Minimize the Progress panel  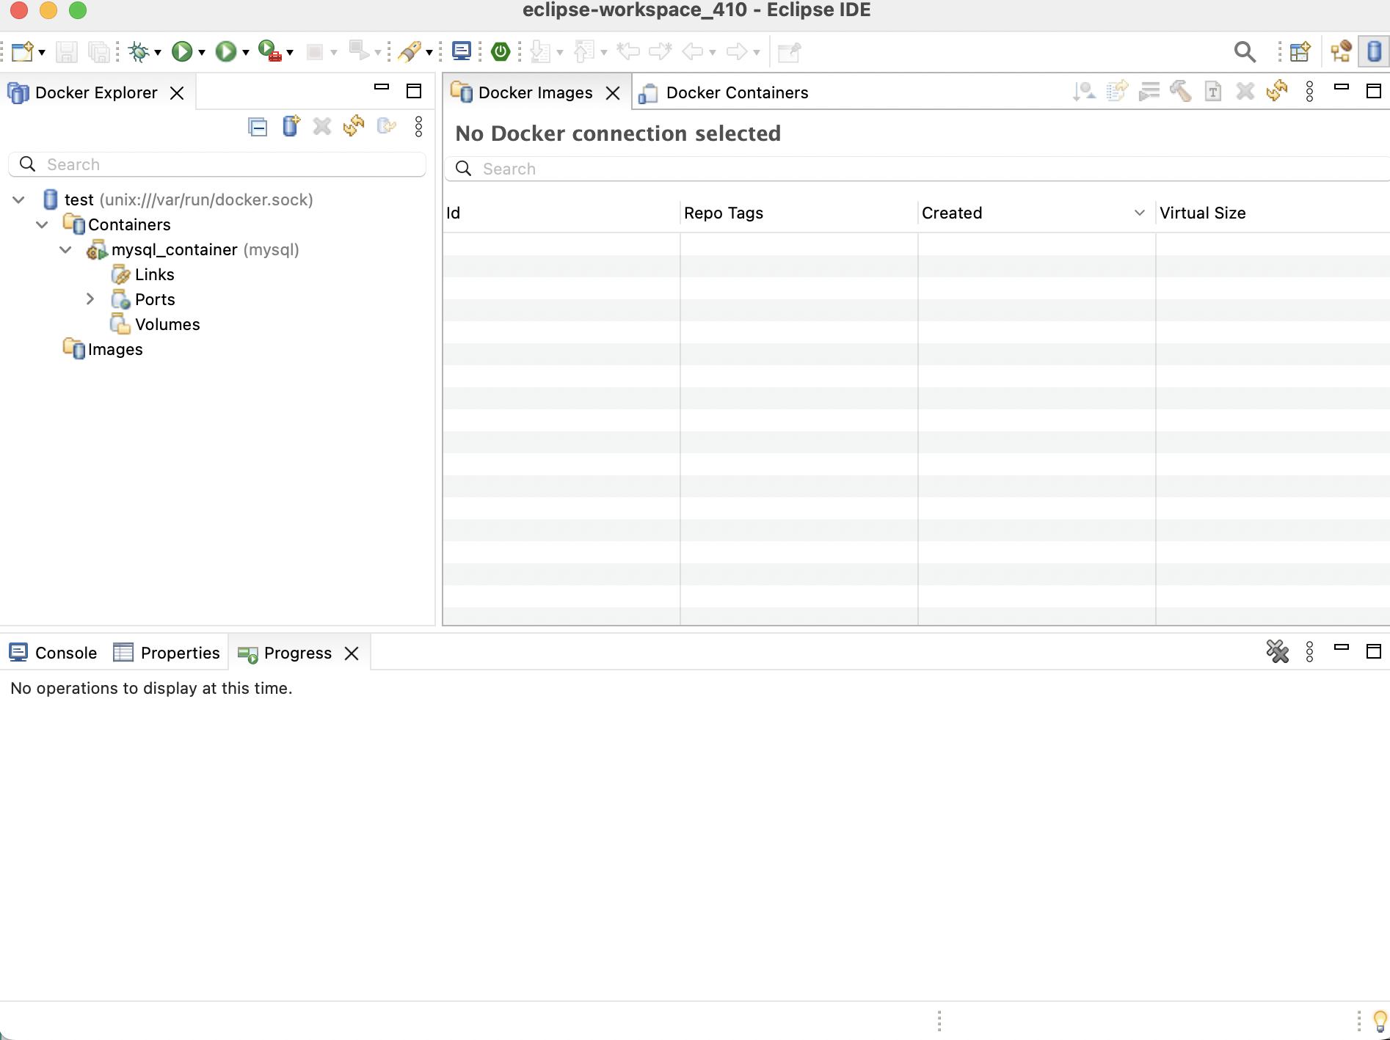pyautogui.click(x=1342, y=648)
